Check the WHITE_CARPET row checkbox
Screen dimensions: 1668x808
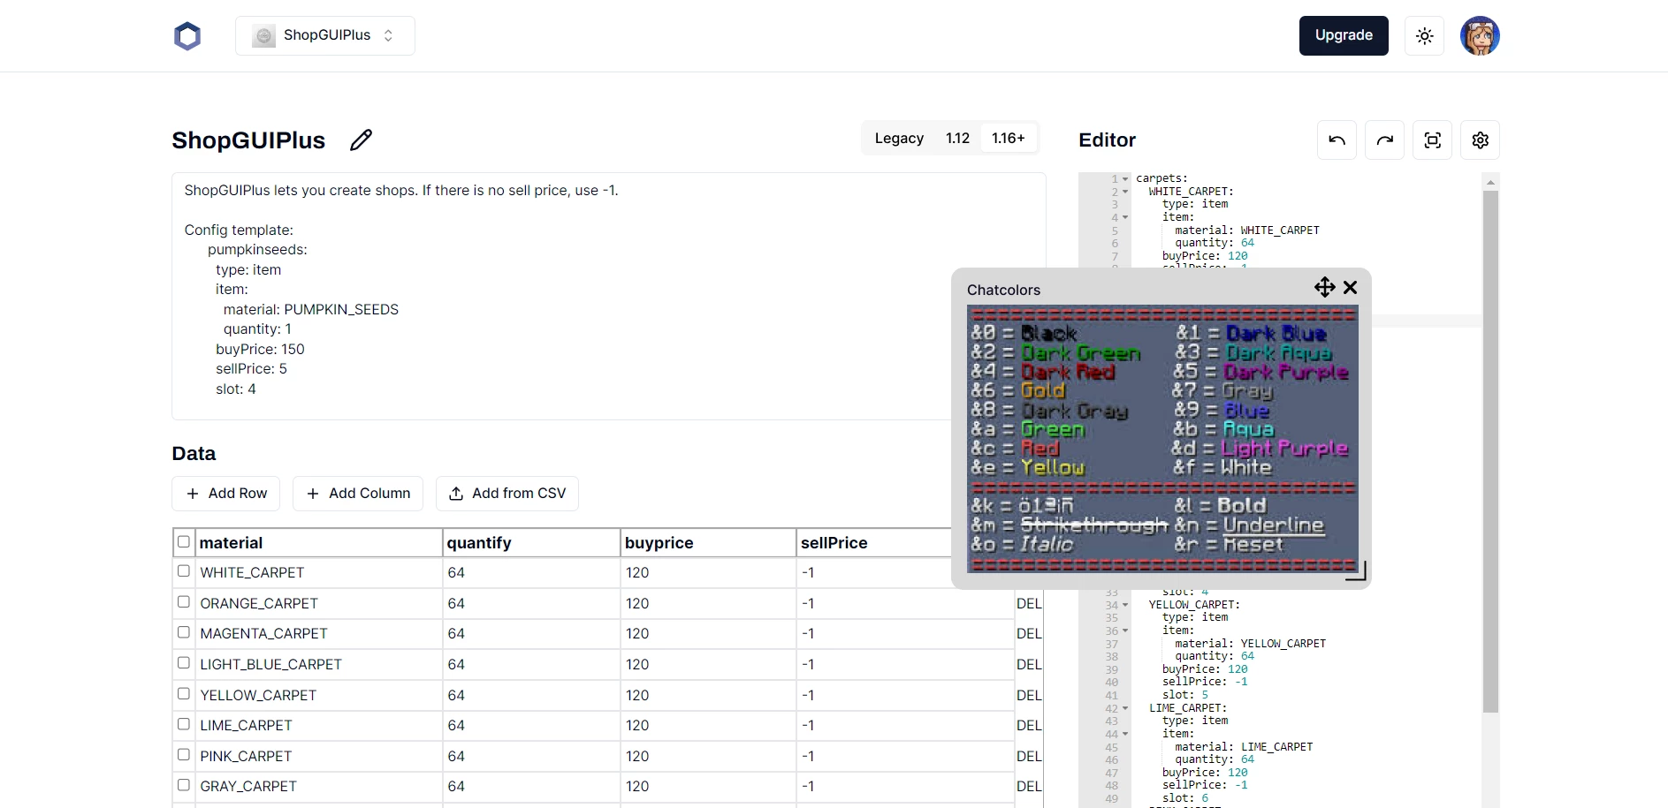[184, 570]
